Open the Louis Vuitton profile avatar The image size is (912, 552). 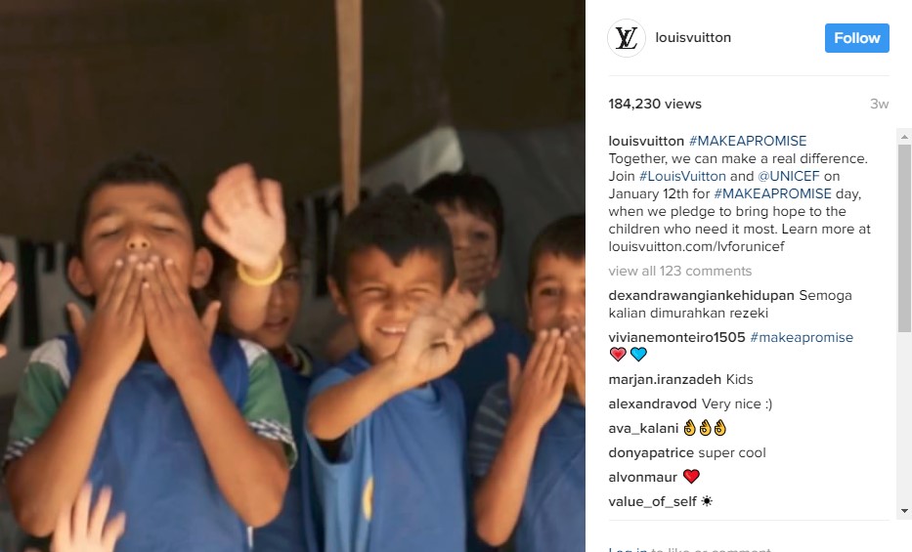(x=627, y=38)
